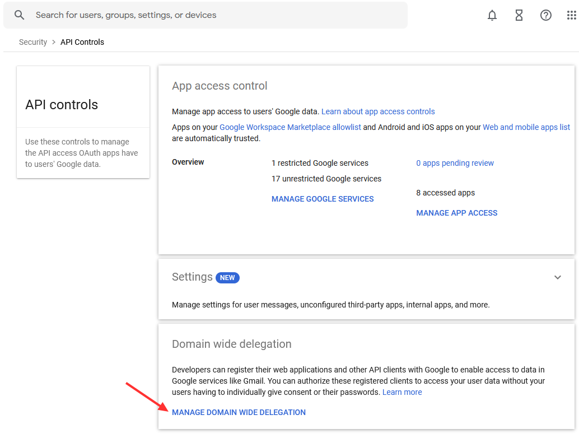The image size is (579, 438).
Task: Click Manage App Access button
Action: pyautogui.click(x=457, y=213)
